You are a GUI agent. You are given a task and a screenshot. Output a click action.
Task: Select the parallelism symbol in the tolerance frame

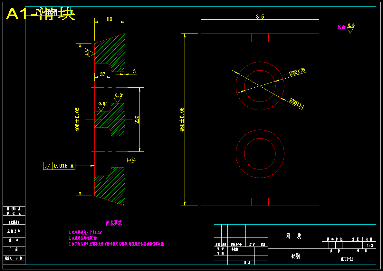[x=48, y=166]
